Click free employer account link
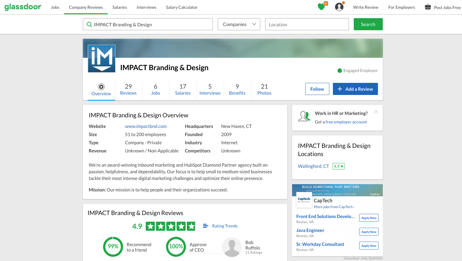 [346, 122]
